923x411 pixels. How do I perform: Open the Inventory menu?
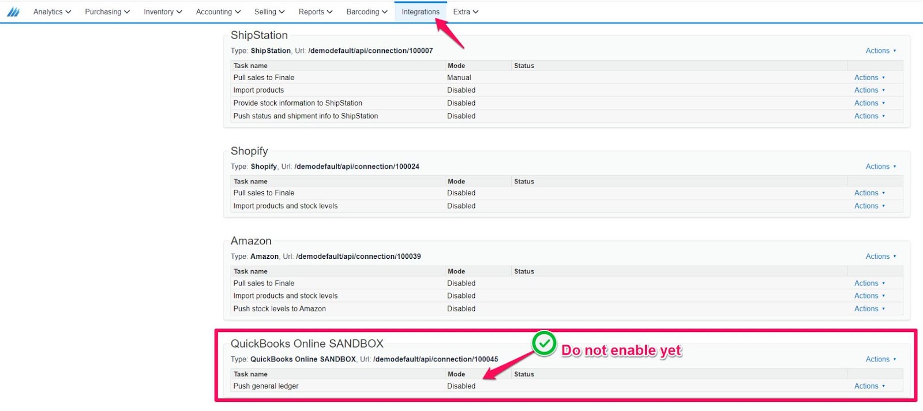pos(163,12)
